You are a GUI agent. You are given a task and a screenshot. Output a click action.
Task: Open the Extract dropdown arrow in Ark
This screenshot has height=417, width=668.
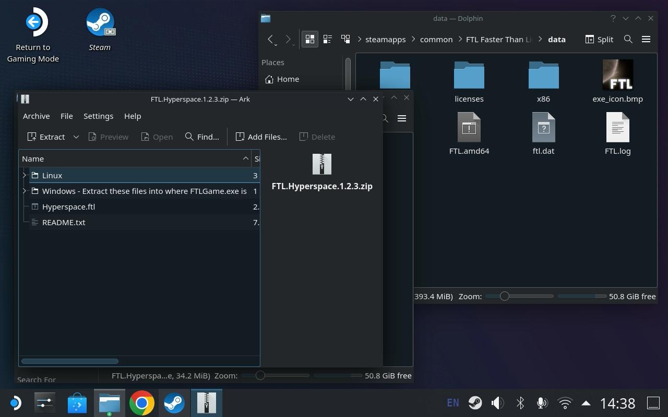tap(76, 137)
